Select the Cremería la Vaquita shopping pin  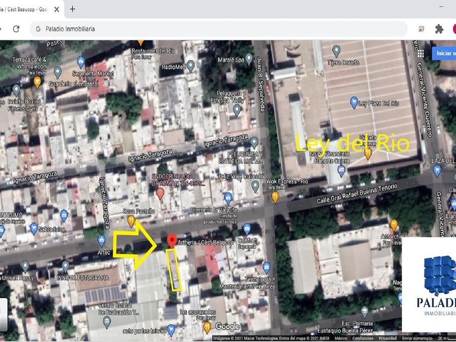(x=228, y=198)
